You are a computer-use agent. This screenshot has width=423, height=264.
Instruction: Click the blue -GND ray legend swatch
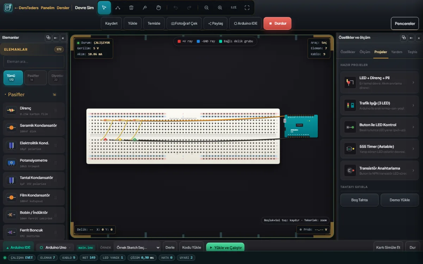(198, 41)
